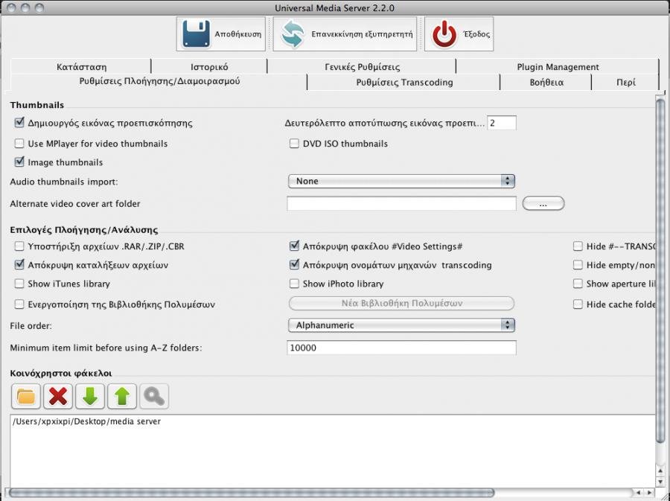This screenshot has width=670, height=501.
Task: Enable Hide #--TRANSC checkbox
Action: pos(578,246)
